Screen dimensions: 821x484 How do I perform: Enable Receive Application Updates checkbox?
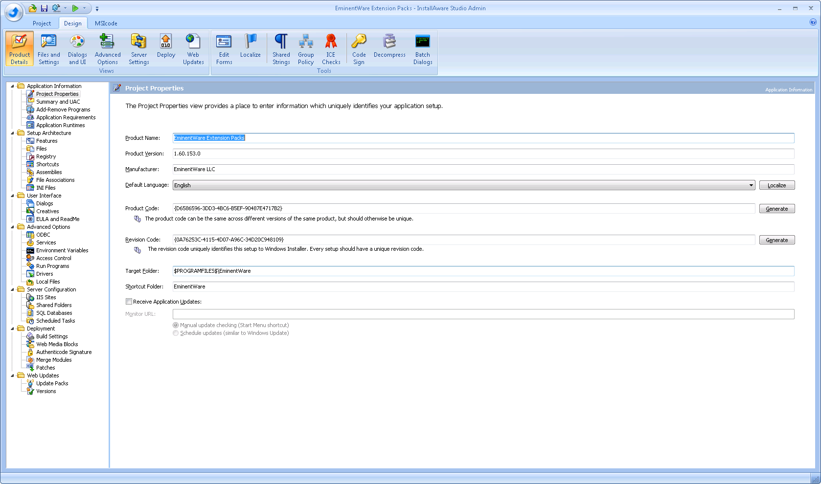129,302
